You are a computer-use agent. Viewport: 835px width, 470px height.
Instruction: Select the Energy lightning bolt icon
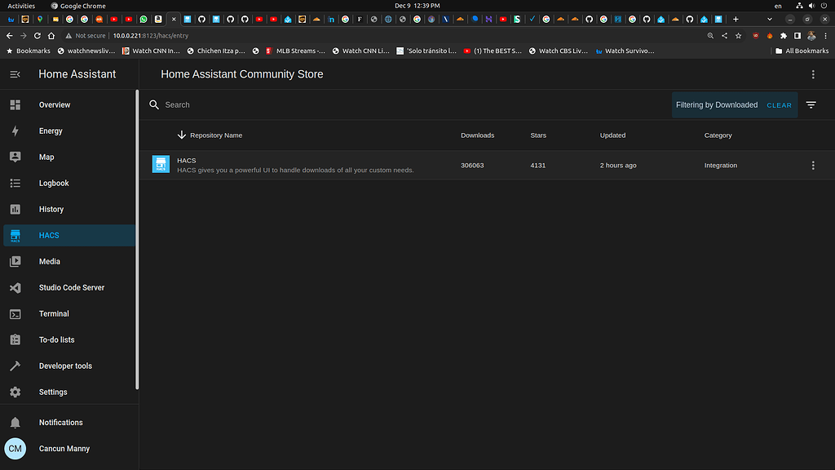15,131
